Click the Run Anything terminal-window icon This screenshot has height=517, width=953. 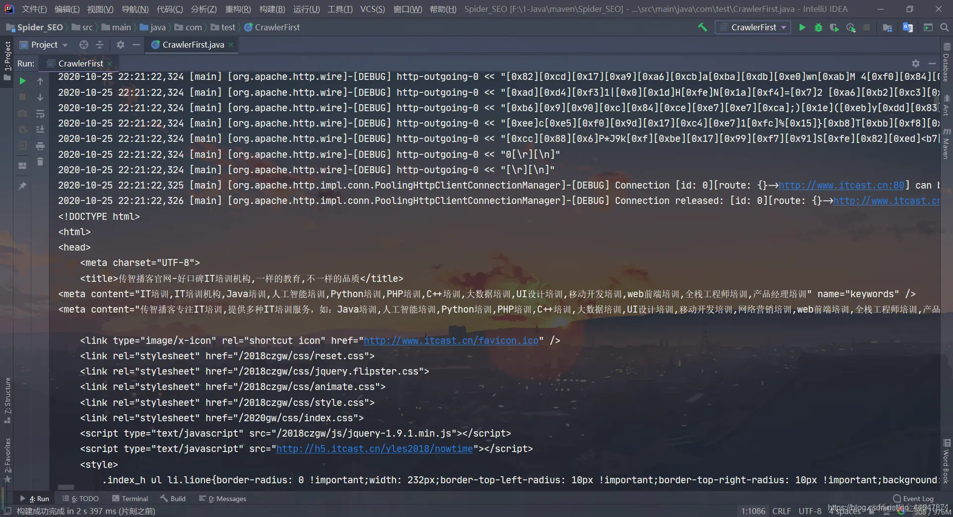[x=928, y=27]
